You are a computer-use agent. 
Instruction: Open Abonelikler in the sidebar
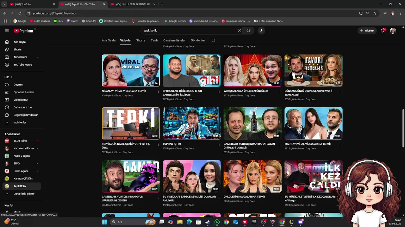pos(22,57)
